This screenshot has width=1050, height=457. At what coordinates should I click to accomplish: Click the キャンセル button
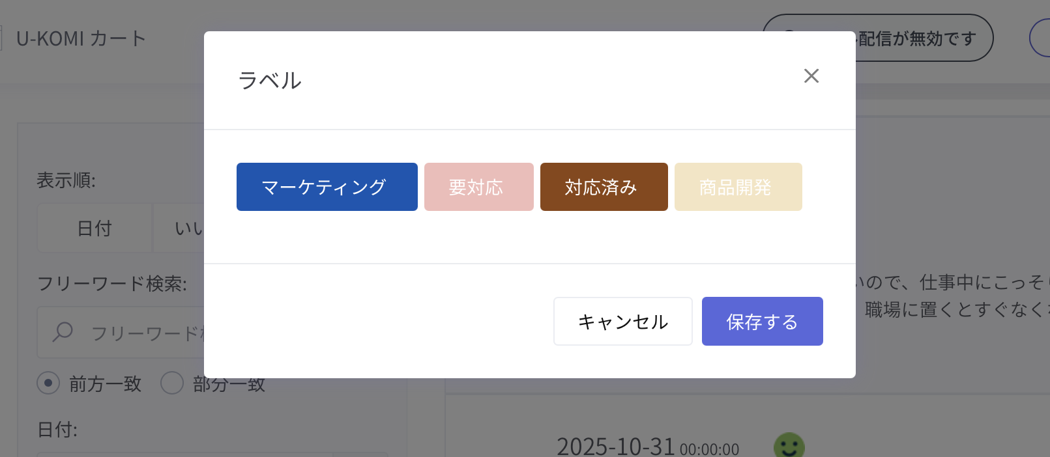(622, 322)
